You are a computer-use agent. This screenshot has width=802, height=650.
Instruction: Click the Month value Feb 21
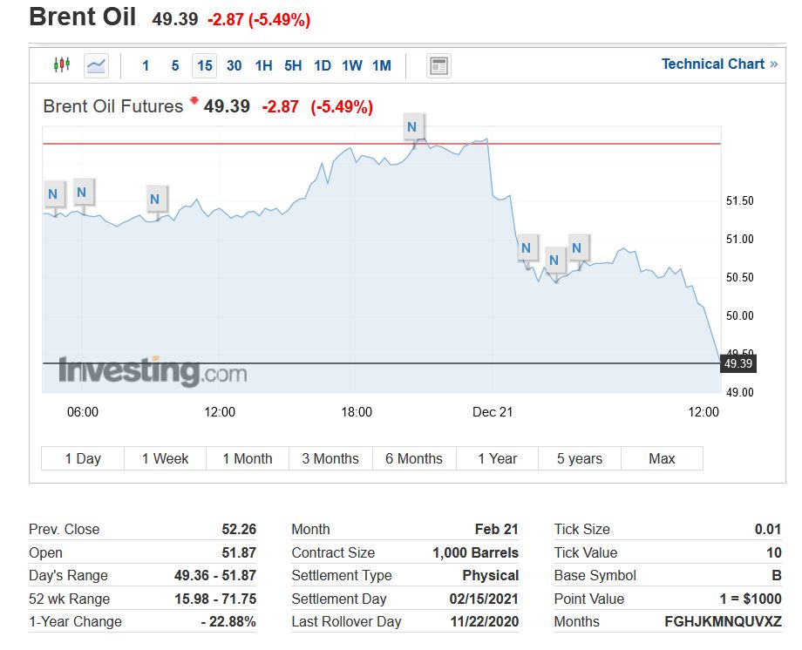(497, 529)
